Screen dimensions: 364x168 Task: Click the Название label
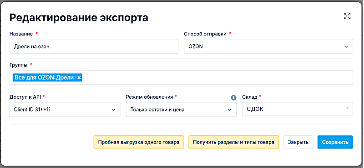tap(21, 34)
